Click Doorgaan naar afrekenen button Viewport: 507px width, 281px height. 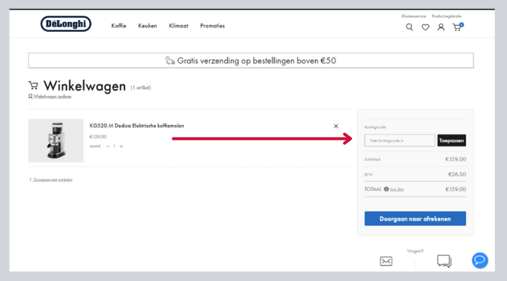pos(415,219)
